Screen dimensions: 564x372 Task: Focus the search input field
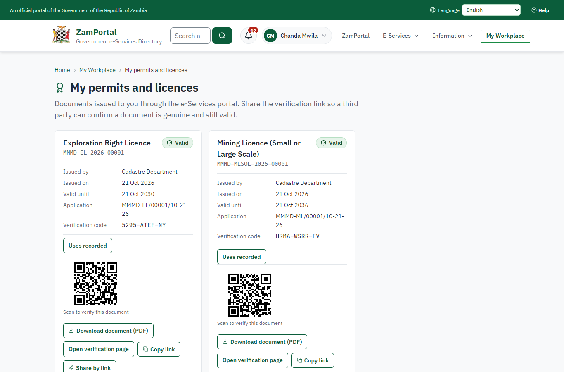[190, 36]
